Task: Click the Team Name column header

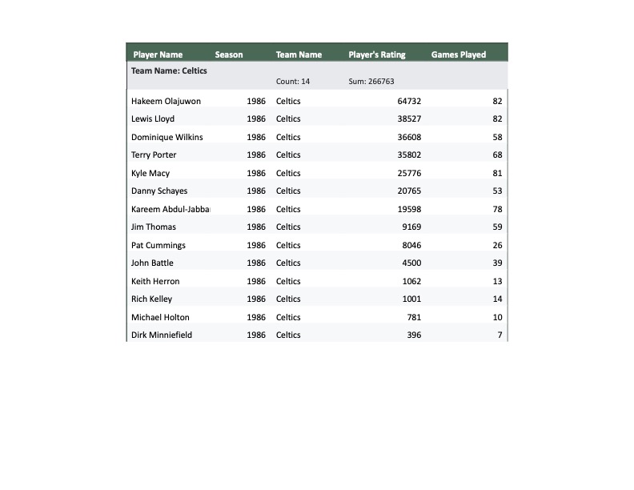Action: (x=299, y=54)
